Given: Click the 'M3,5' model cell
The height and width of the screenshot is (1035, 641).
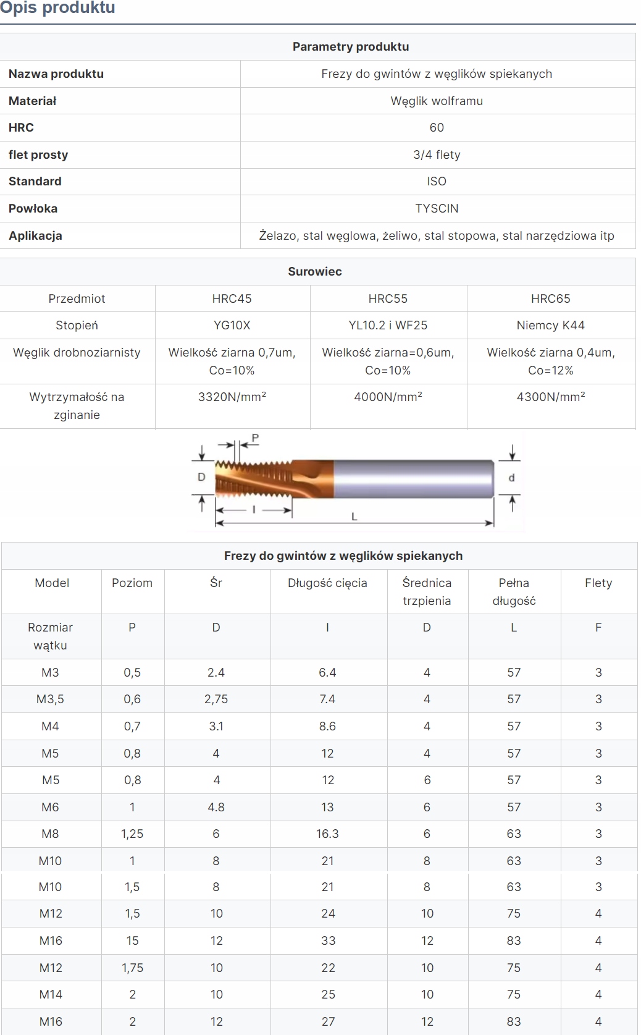Looking at the screenshot, I should 51,699.
